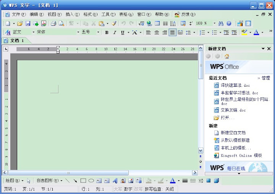275x194 pixels.
Task: Select the Ellipse shape tool
Action: pos(91,181)
